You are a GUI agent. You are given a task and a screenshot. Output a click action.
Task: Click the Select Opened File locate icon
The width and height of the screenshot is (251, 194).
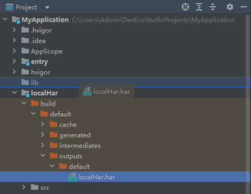[x=185, y=7]
